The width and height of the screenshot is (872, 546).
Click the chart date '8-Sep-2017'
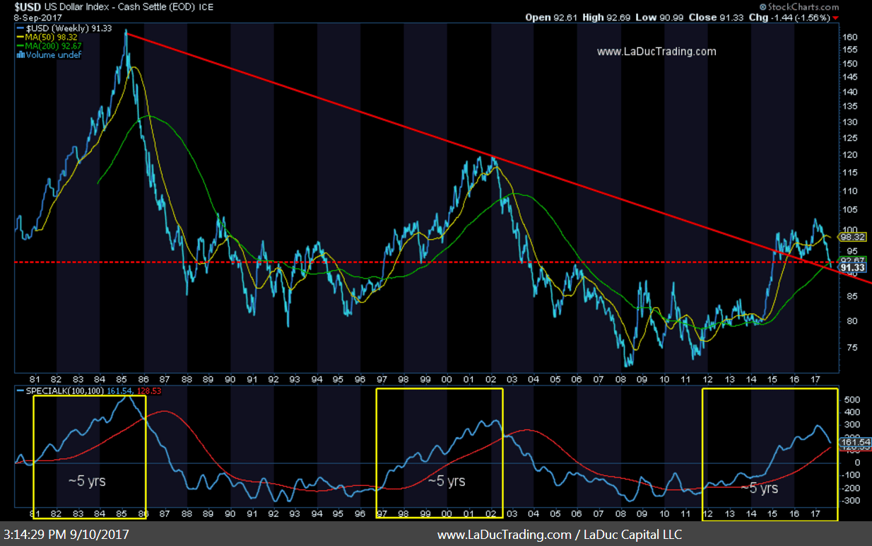coord(37,17)
